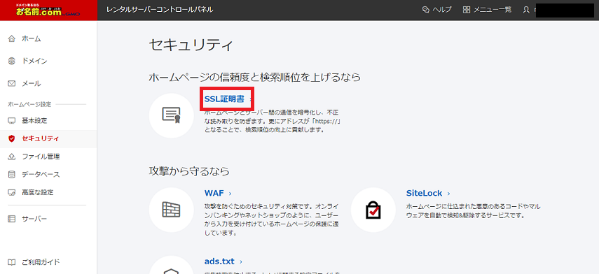The width and height of the screenshot is (599, 274).
Task: Open ファイル管理 in the sidebar
Action: point(41,157)
